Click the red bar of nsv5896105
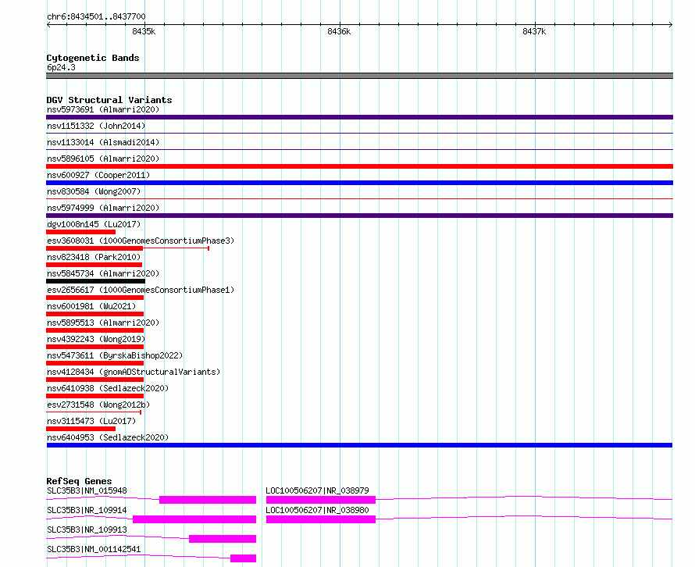 (x=359, y=166)
